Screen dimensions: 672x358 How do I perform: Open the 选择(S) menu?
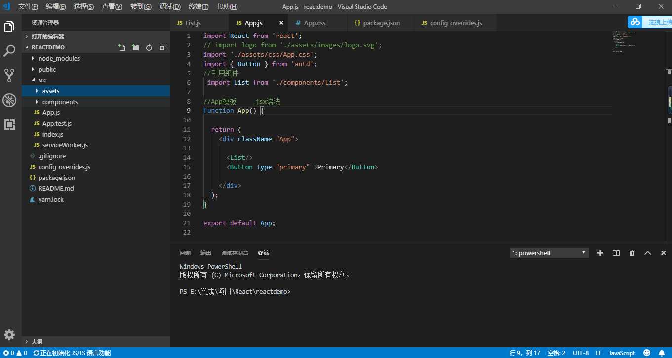pyautogui.click(x=83, y=7)
